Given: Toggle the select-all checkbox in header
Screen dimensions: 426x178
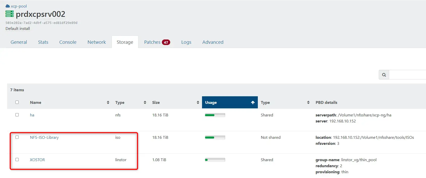Looking at the screenshot, I should coord(17,102).
